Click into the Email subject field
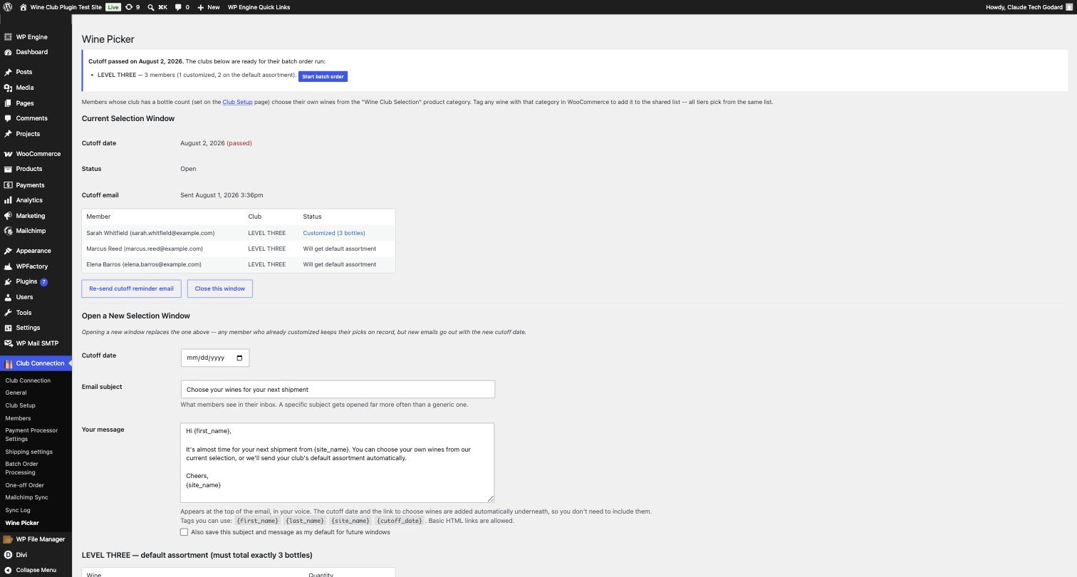The image size is (1077, 577). (x=338, y=389)
